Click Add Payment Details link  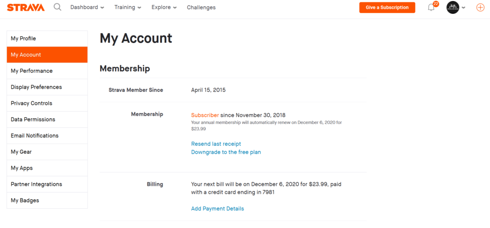pos(218,208)
